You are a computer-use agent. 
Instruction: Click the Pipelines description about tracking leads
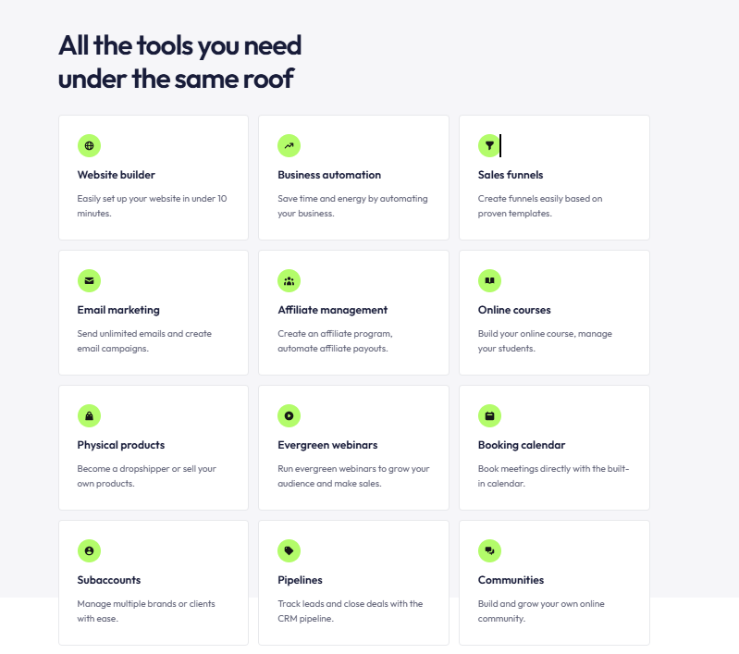[x=350, y=611]
